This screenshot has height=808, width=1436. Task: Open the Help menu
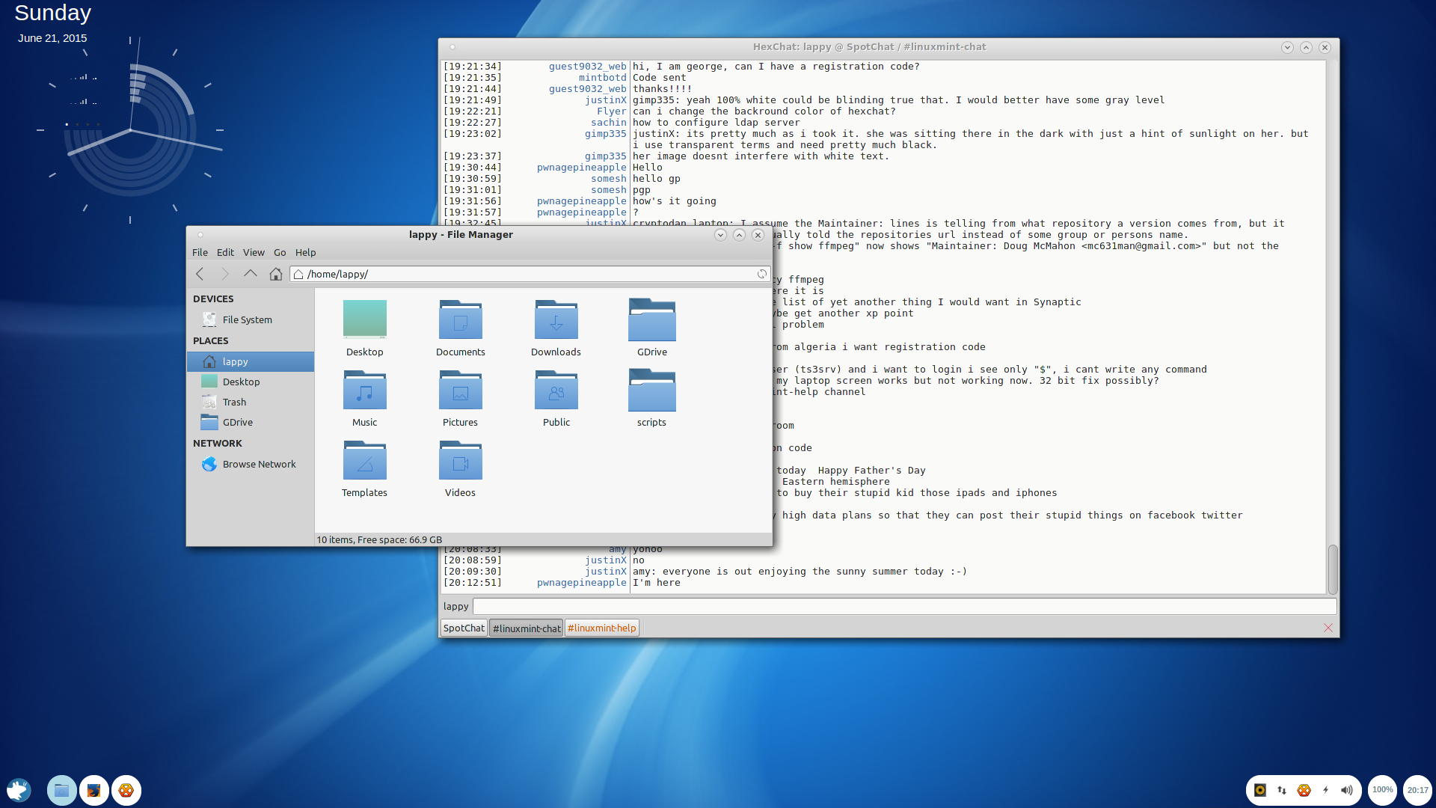(305, 252)
